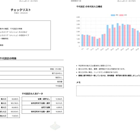Image resolution: width=140 pixels, height=140 pixels.
Task: Click the 昼人口 value 903,780人
Action: (x=15, y=103)
